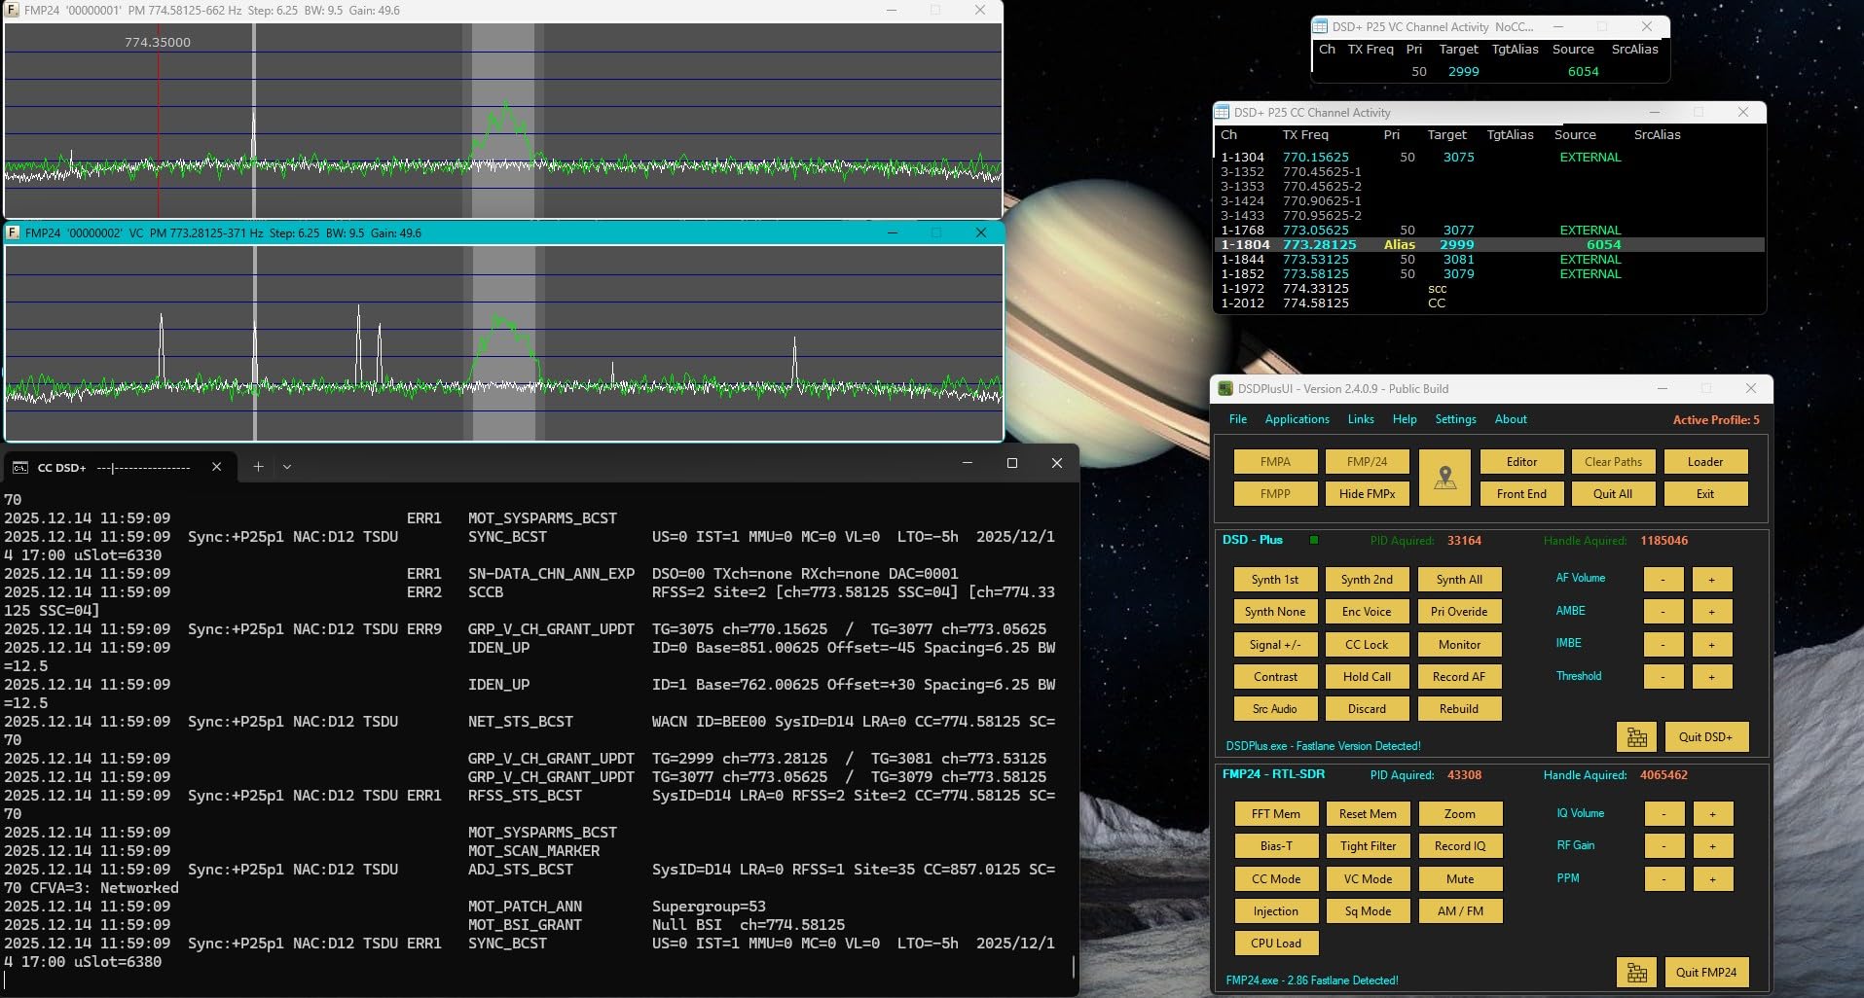This screenshot has height=998, width=1864.
Task: Mute FMP24 audio with the Mute button
Action: tap(1460, 878)
